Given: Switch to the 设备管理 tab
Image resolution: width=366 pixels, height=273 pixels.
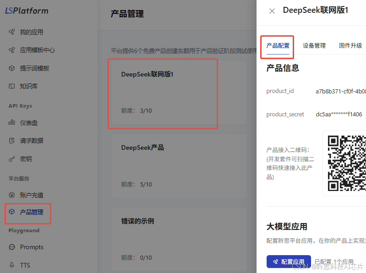Looking at the screenshot, I should tap(314, 45).
